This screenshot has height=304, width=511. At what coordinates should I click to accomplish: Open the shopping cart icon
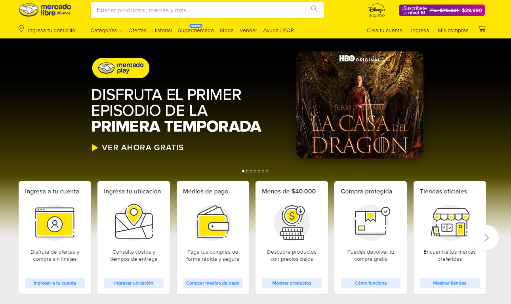point(482,29)
